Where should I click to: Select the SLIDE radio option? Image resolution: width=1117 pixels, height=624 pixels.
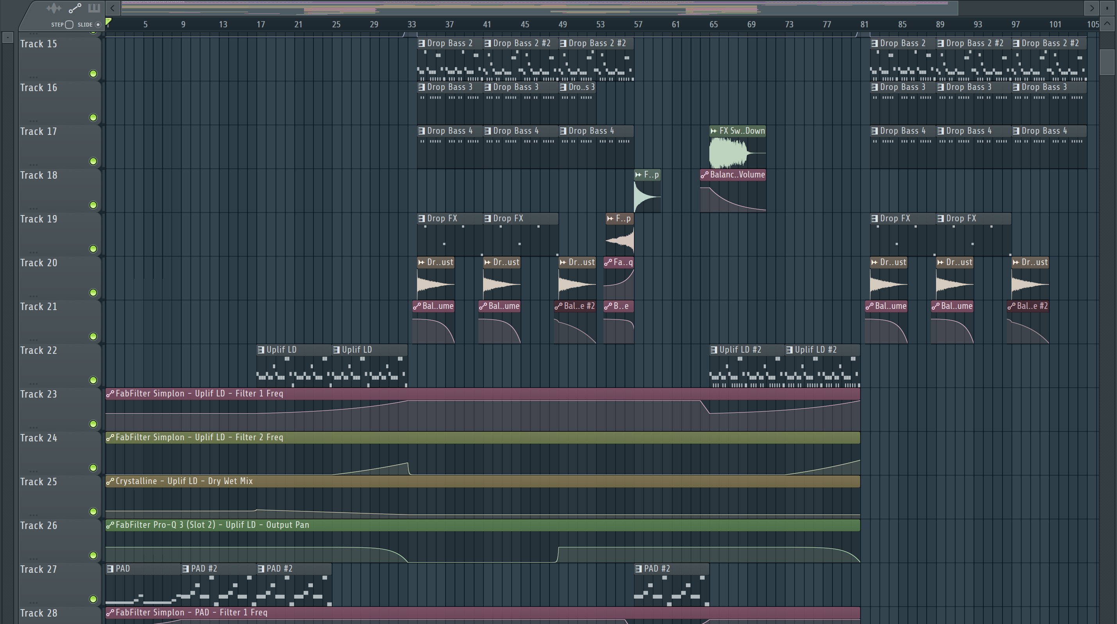98,25
